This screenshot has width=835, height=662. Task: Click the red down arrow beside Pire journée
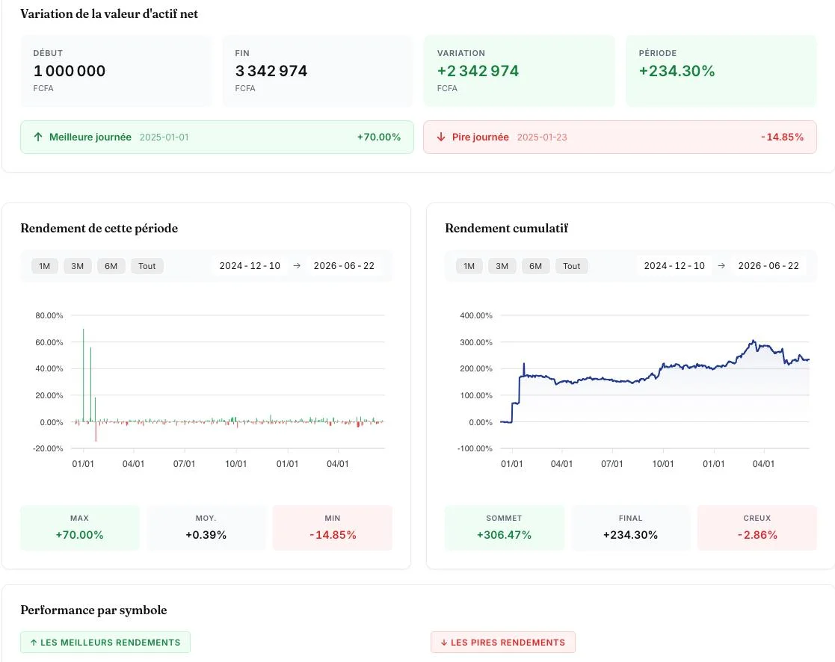coord(441,137)
